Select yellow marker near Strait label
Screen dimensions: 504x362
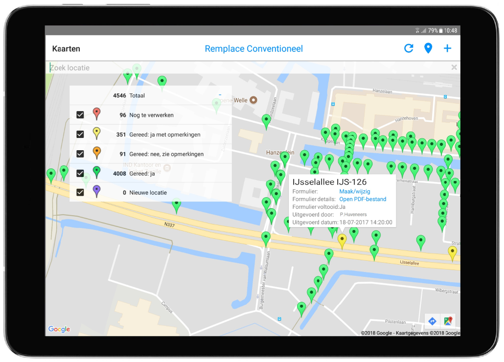(x=453, y=254)
